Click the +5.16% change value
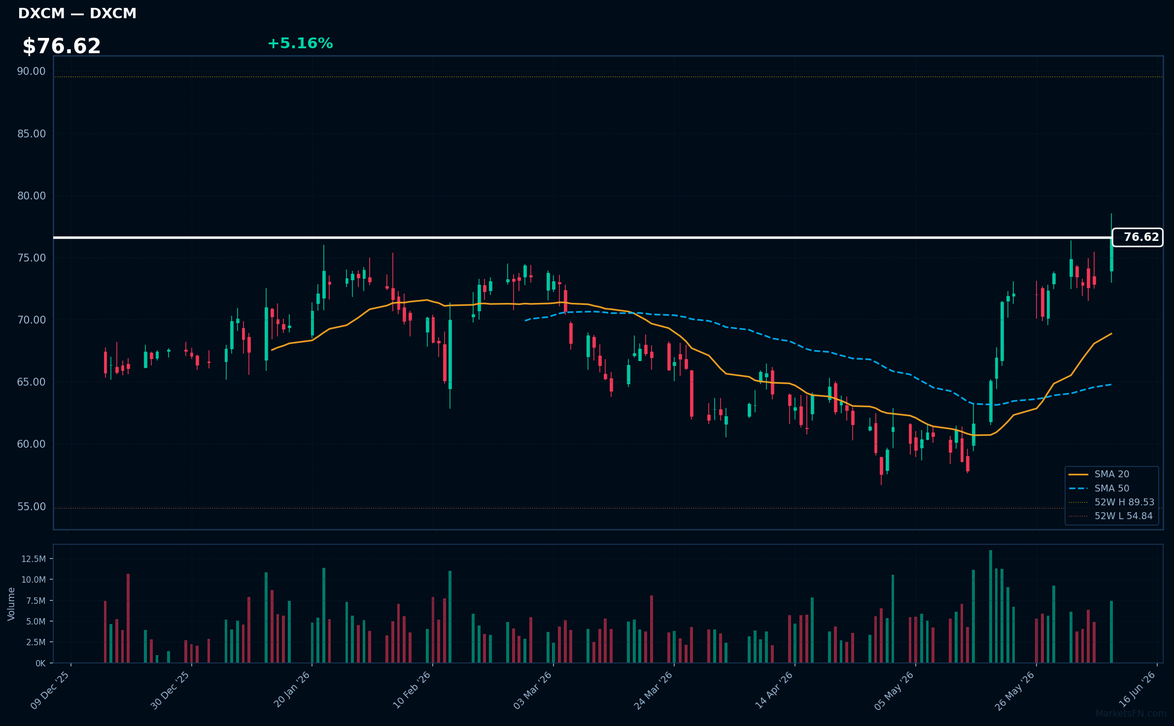Screen dimensions: 1174x726 click(x=300, y=43)
